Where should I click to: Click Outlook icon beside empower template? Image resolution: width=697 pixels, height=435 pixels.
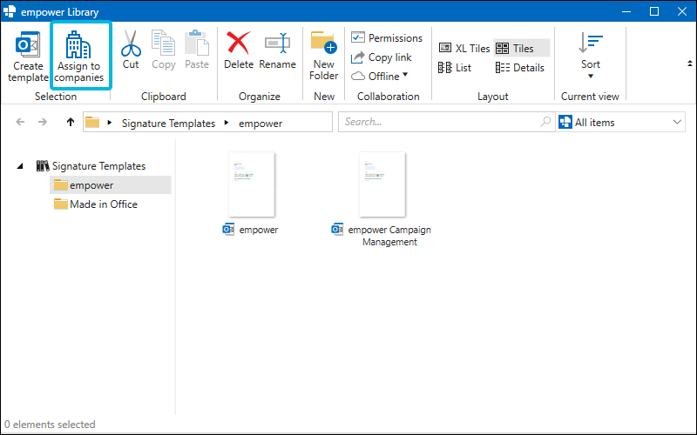coord(228,230)
